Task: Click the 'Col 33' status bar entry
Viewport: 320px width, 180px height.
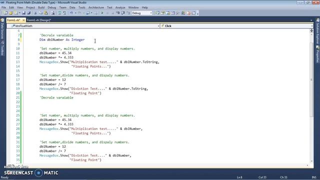Action: point(262,177)
